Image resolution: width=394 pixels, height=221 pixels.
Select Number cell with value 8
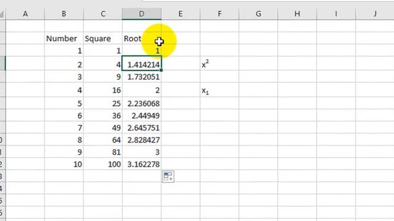point(64,140)
